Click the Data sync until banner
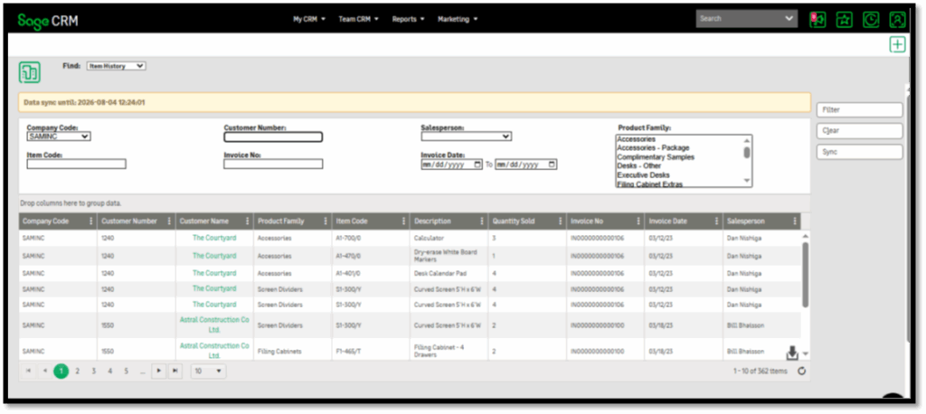The height and width of the screenshot is (414, 926). point(414,102)
